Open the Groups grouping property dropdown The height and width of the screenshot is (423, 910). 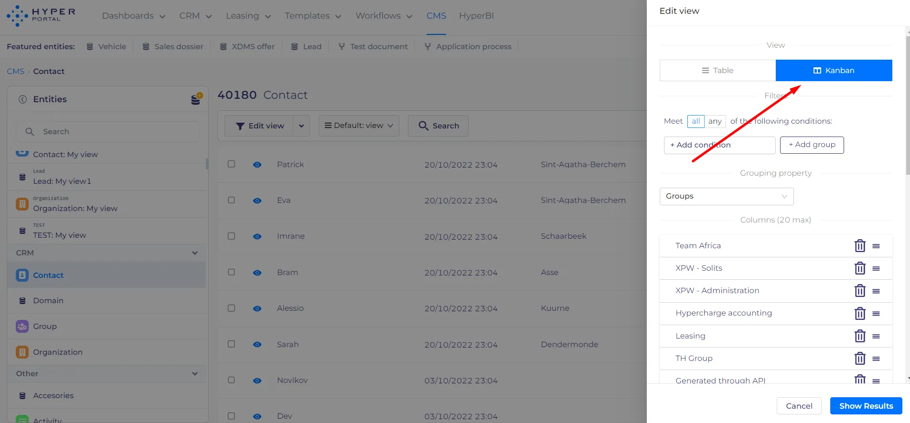pyautogui.click(x=727, y=196)
